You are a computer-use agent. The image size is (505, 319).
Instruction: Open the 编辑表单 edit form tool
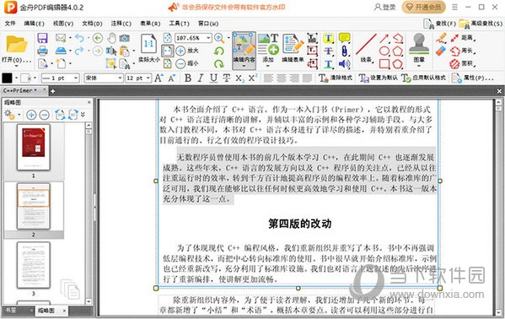pyautogui.click(x=293, y=48)
